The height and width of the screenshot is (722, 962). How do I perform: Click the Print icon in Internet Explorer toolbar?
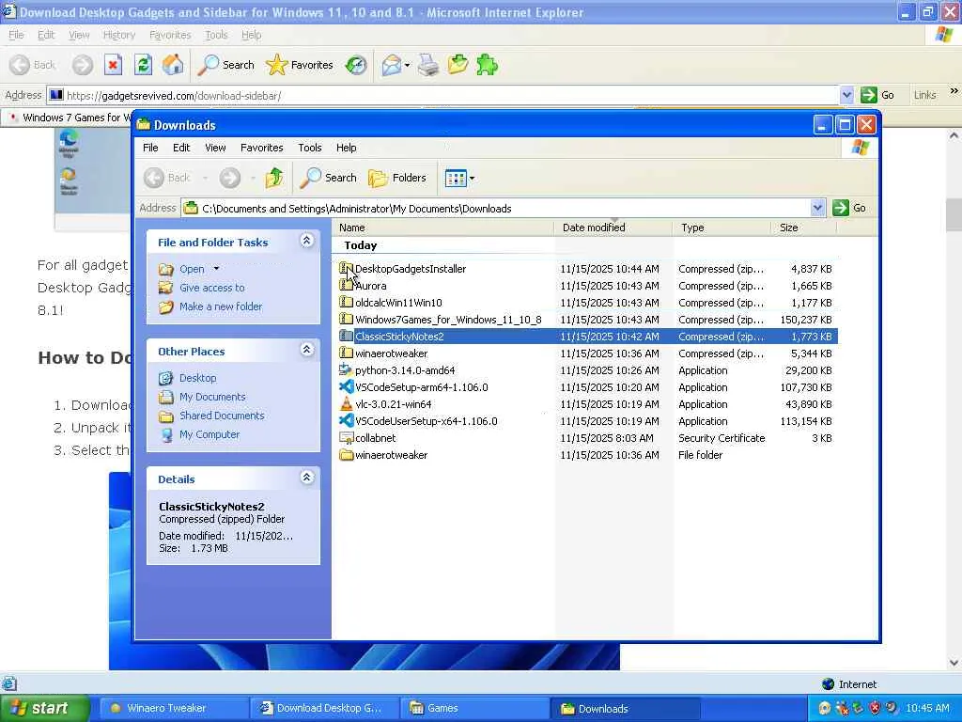point(428,65)
